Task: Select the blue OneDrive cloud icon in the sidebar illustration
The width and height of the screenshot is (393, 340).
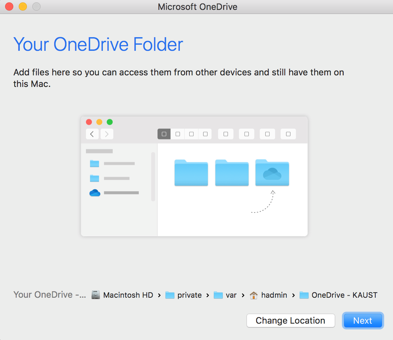Action: (95, 193)
